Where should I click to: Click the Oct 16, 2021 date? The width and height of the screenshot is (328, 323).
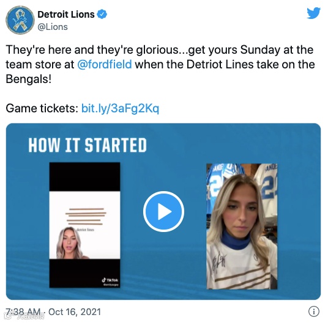[75, 312]
